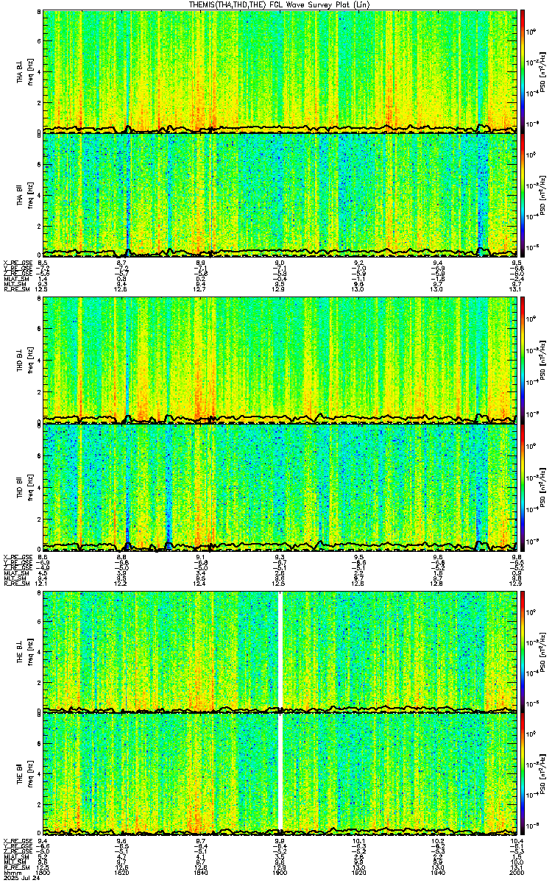Image resolution: width=552 pixels, height=883 pixels.
Task: Click the color bar beside THA B-perpendicular panel
Action: (523, 71)
